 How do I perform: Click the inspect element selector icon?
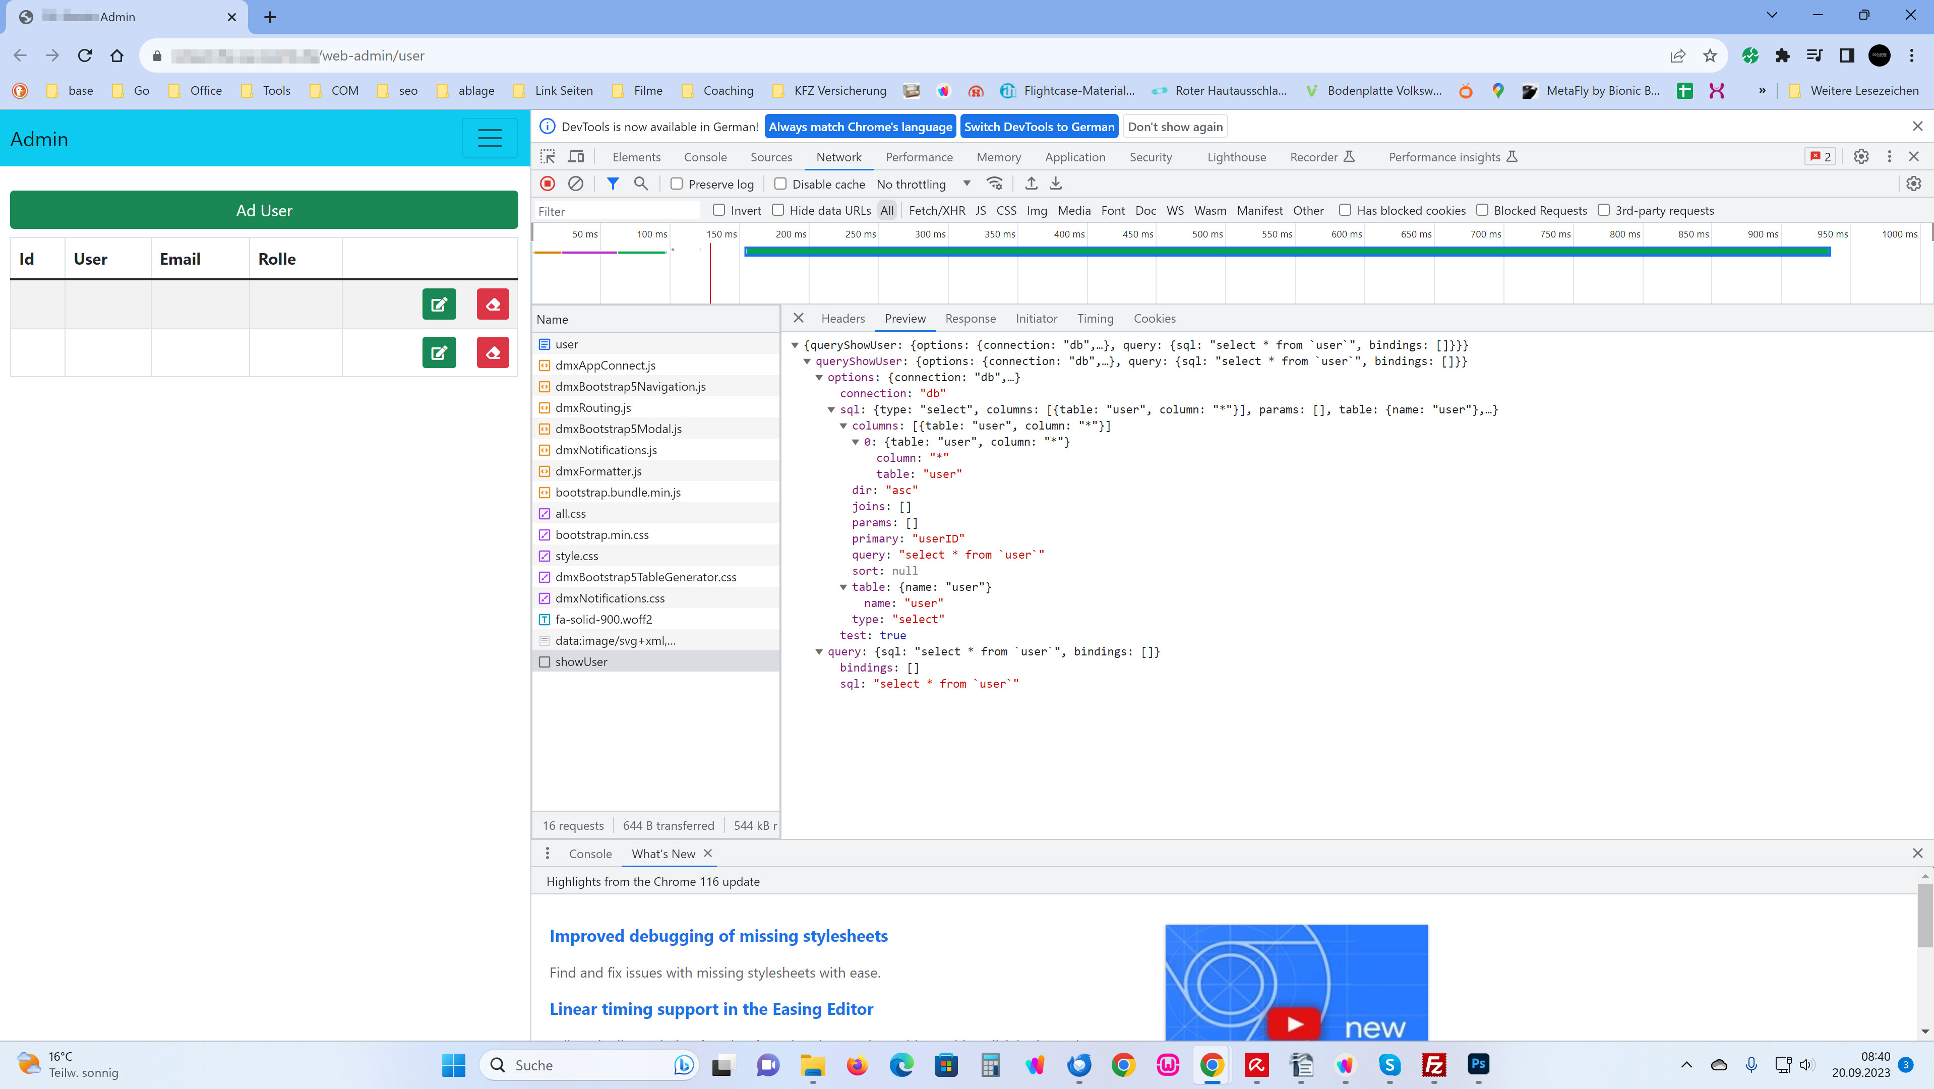coord(548,157)
